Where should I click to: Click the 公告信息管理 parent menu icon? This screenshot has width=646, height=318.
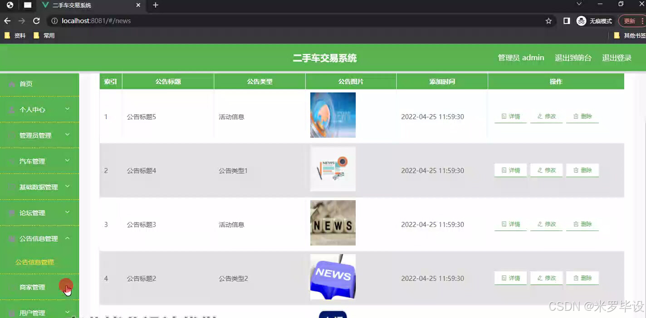point(12,239)
